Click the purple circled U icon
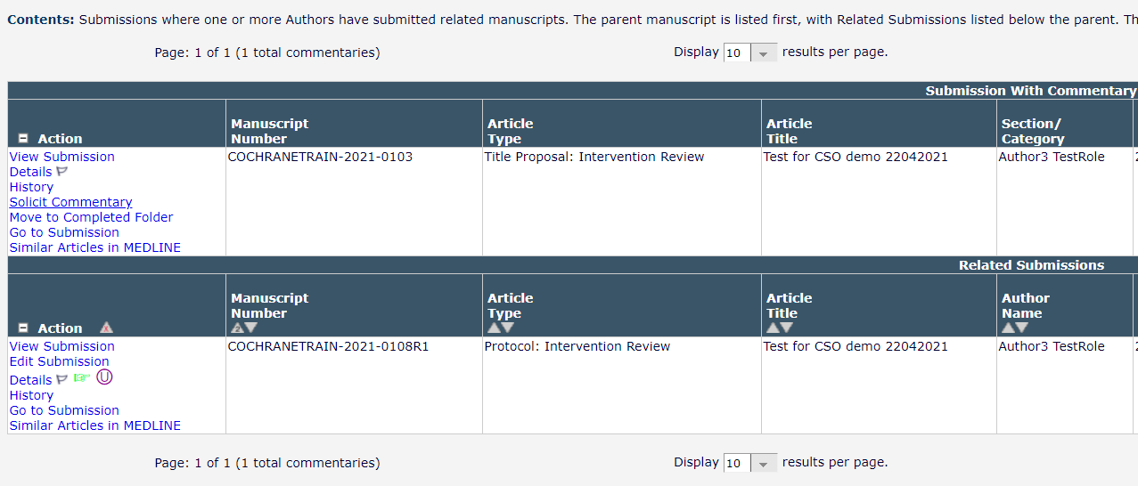Image resolution: width=1138 pixels, height=486 pixels. 104,377
